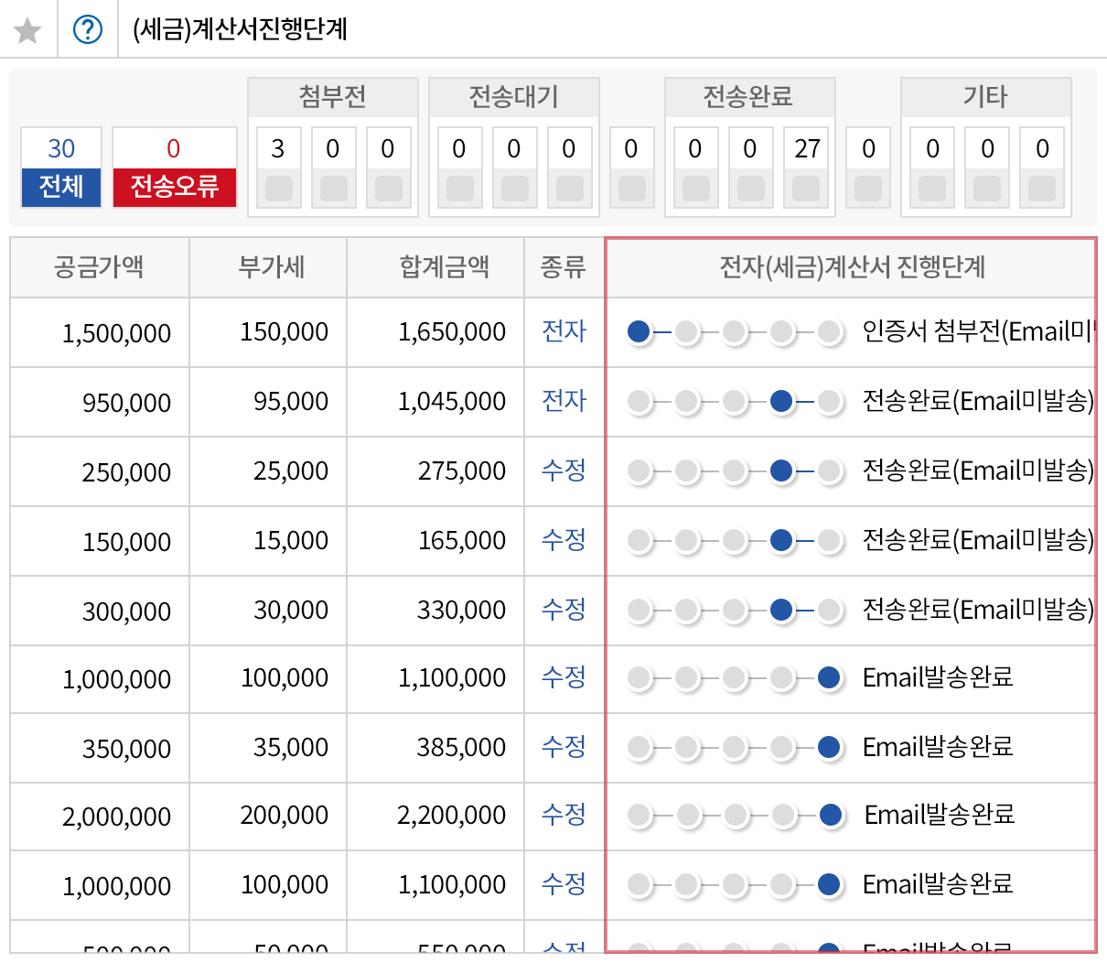Click the star favorite icon
The height and width of the screenshot is (963, 1107).
tap(27, 28)
